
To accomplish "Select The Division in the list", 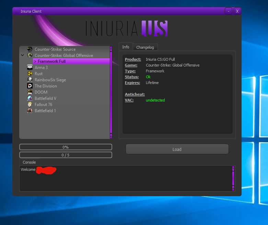I will click(46, 86).
